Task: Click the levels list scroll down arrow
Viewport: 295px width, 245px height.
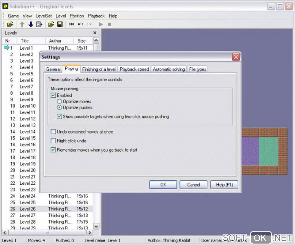Action: (96, 226)
